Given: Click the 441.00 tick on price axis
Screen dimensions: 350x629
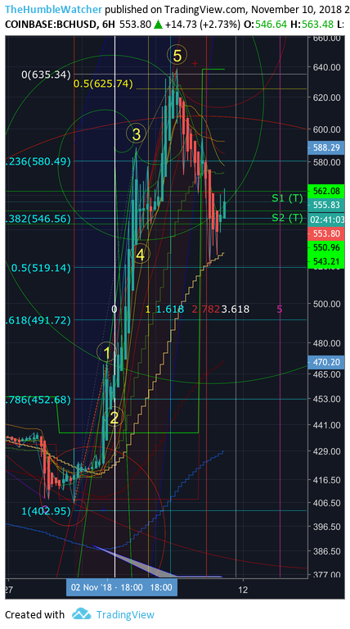Looking at the screenshot, I should pos(327,425).
